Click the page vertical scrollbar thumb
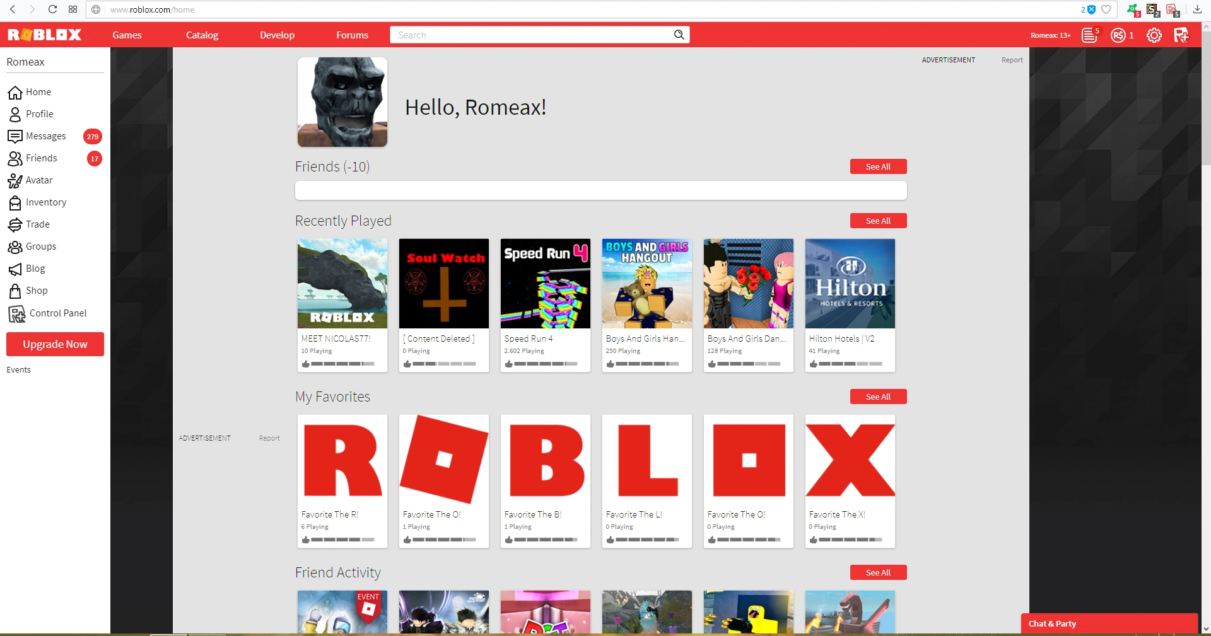The width and height of the screenshot is (1211, 636). [1206, 98]
